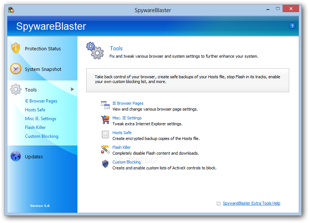
Task: Select IE Browser Pages in sidebar submenu
Action: (x=41, y=101)
